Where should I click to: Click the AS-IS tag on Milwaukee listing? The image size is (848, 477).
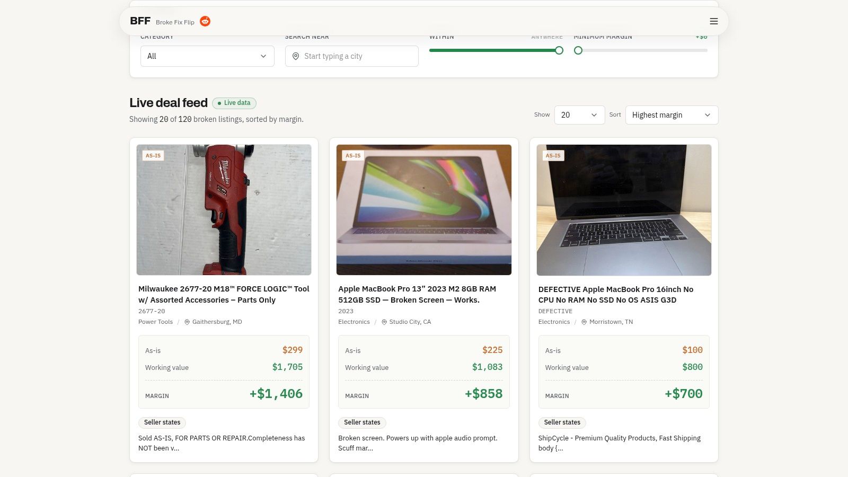pyautogui.click(x=153, y=155)
